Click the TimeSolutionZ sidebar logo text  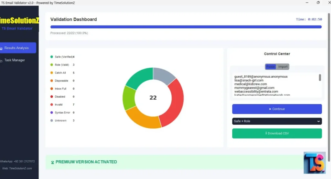click(x=19, y=20)
